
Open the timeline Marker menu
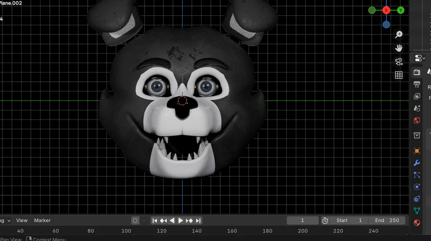tap(42, 220)
